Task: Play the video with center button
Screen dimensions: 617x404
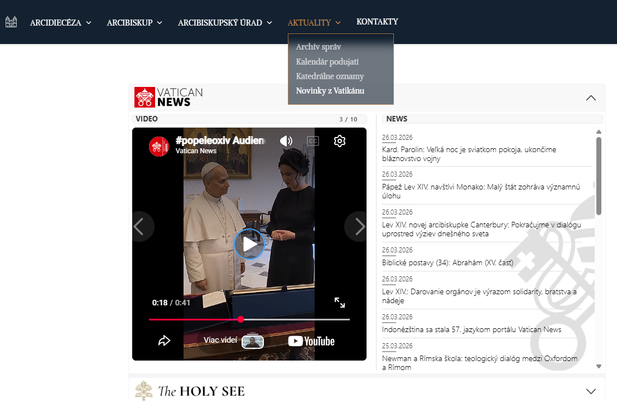Action: click(249, 244)
